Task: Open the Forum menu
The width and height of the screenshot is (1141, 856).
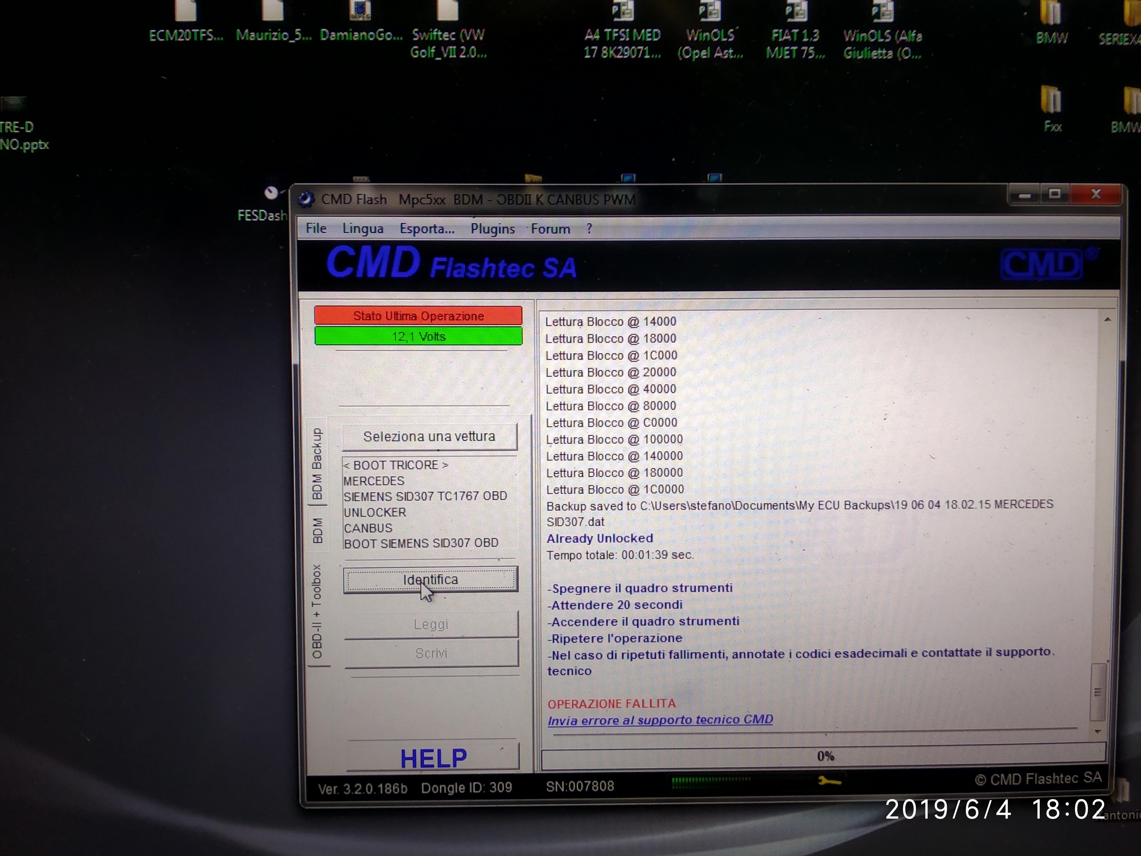Action: 550,229
